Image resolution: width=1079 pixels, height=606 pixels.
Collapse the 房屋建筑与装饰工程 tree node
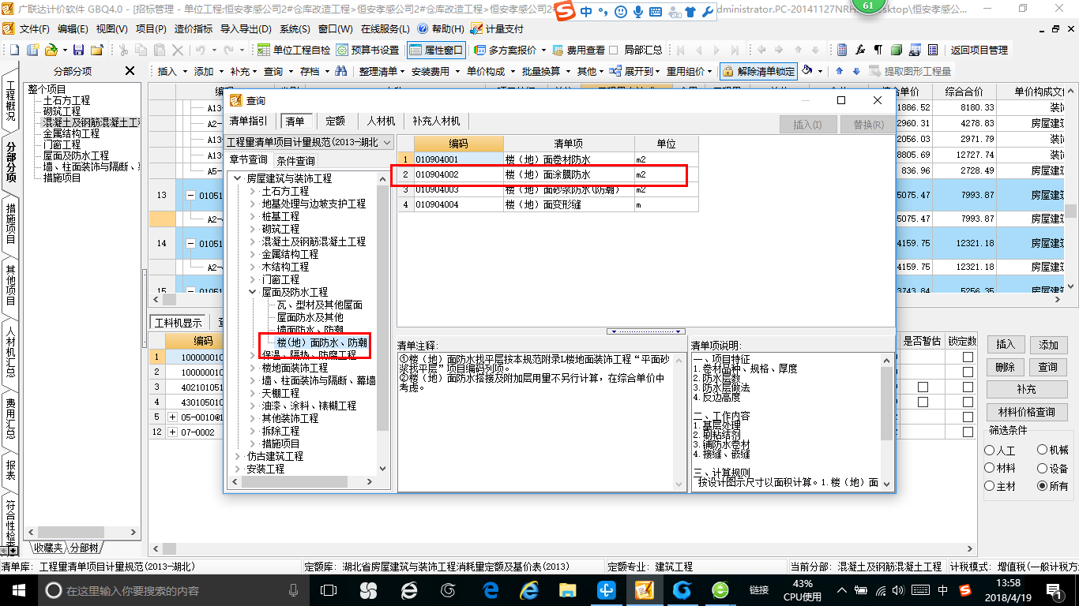(237, 178)
